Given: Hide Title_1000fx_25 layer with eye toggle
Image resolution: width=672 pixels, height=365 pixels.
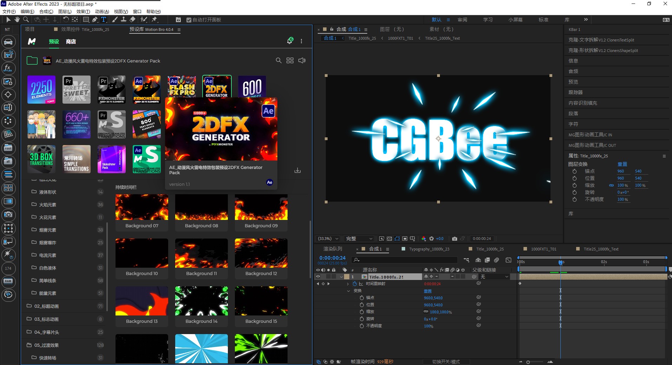Looking at the screenshot, I should pos(318,276).
